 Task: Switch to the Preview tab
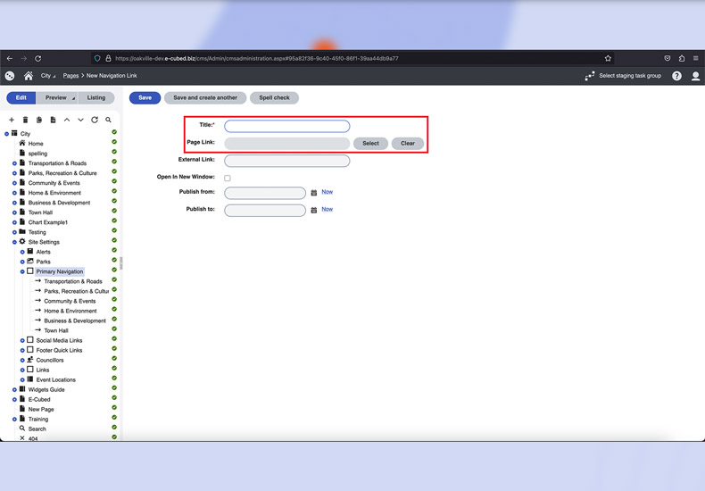pos(56,98)
